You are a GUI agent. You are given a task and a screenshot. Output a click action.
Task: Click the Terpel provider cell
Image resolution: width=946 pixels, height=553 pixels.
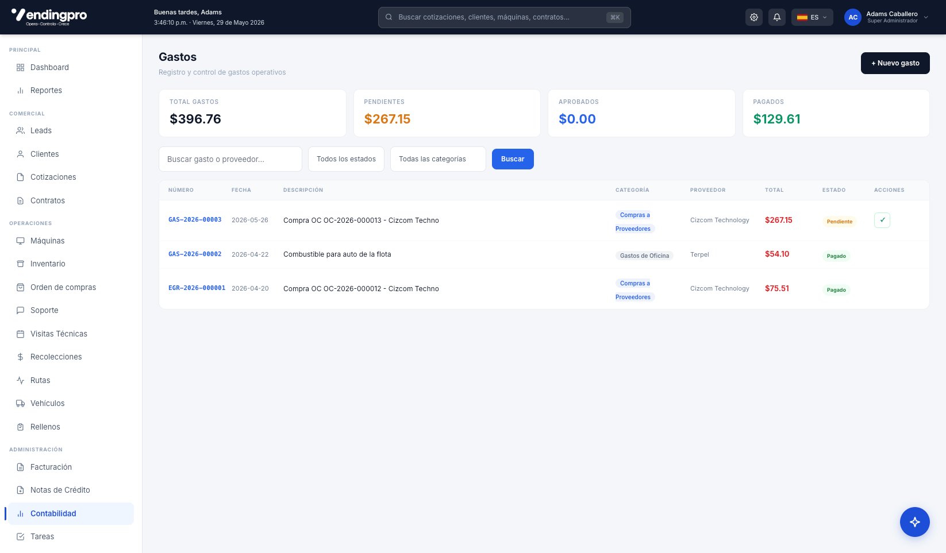coord(699,254)
